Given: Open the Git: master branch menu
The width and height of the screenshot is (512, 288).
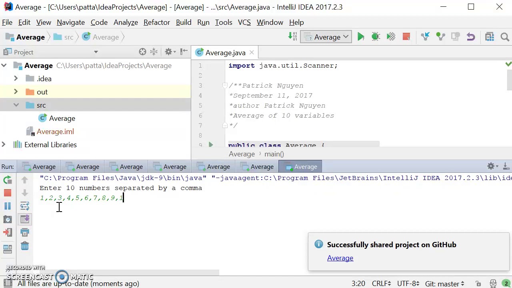Looking at the screenshot, I should coord(445,284).
